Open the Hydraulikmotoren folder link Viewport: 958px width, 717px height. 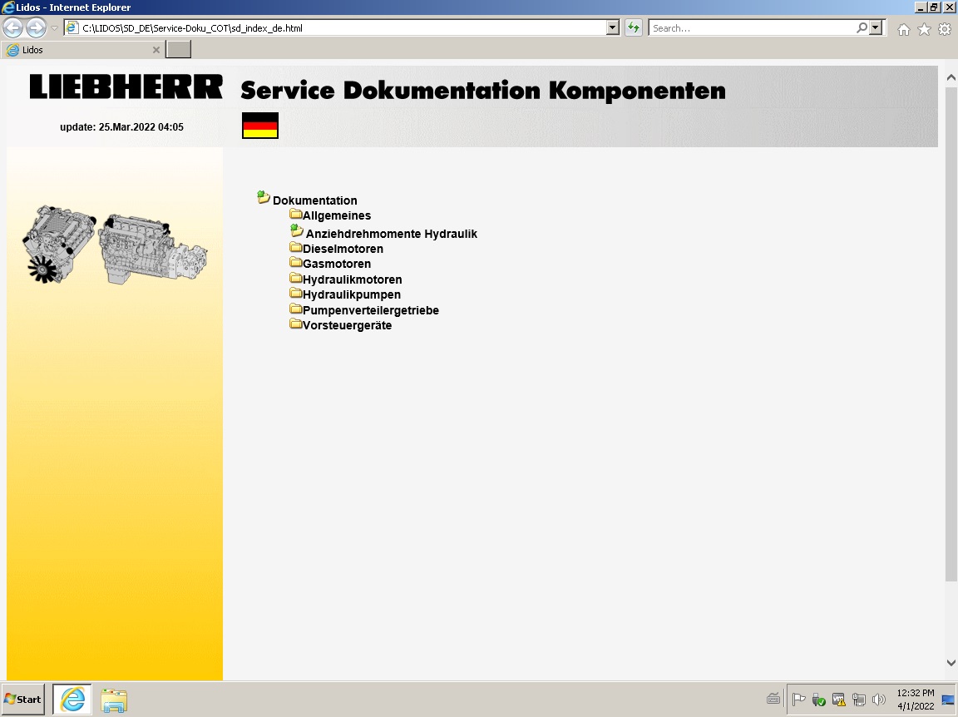click(x=352, y=279)
